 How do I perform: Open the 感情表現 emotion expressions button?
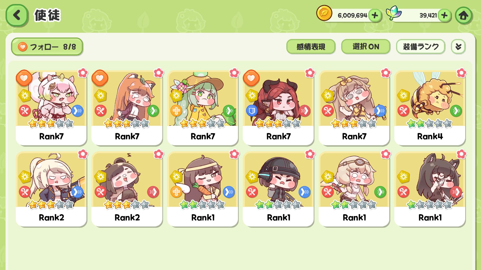click(x=311, y=46)
